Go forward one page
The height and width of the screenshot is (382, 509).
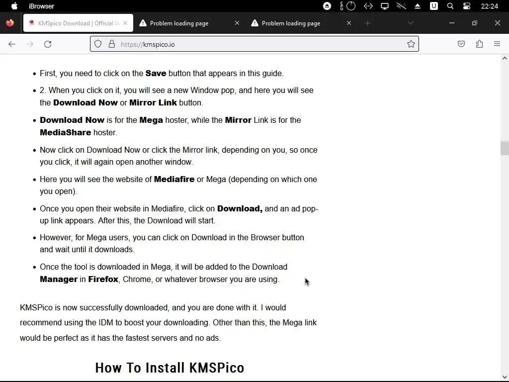click(30, 44)
